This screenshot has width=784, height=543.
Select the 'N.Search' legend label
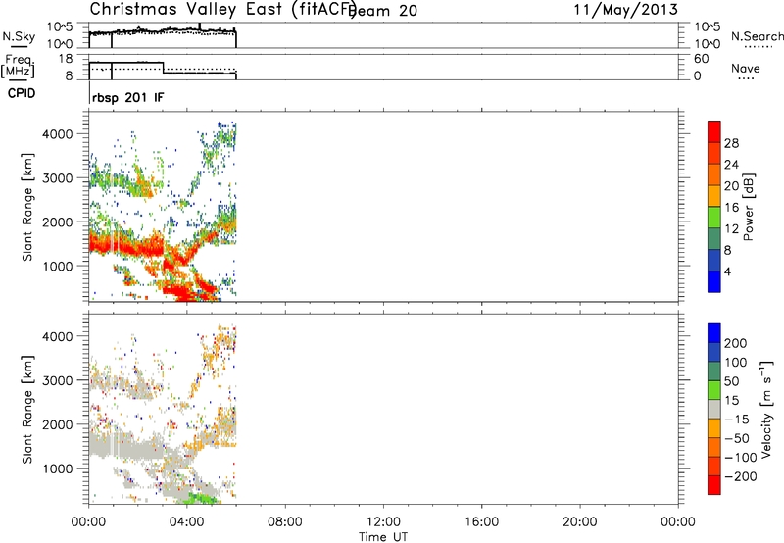[x=757, y=36]
